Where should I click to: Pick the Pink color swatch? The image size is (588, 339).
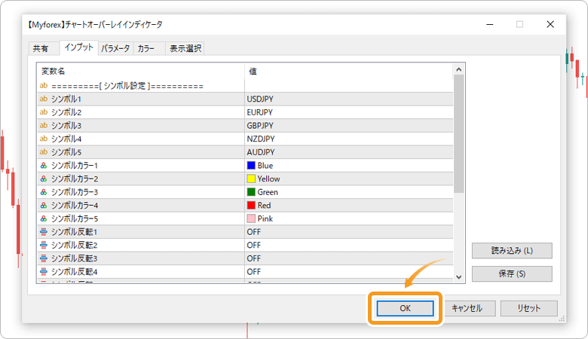251,218
